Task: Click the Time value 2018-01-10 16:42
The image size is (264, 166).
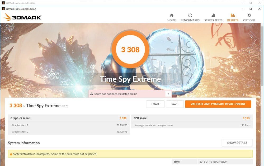Action: point(213,162)
